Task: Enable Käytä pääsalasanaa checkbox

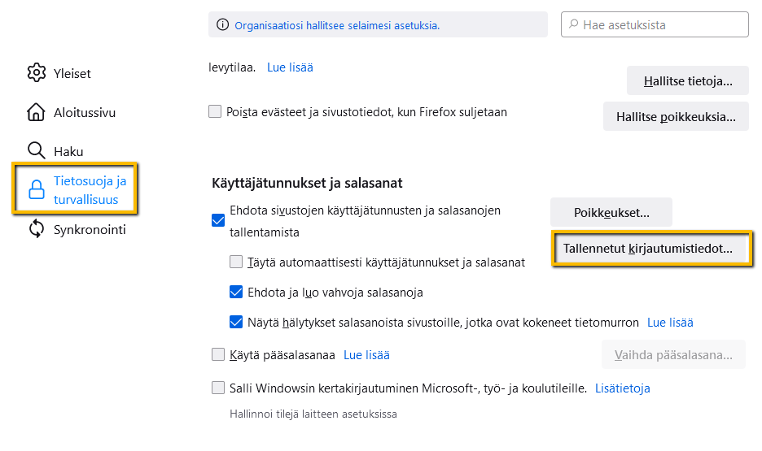Action: (x=218, y=354)
